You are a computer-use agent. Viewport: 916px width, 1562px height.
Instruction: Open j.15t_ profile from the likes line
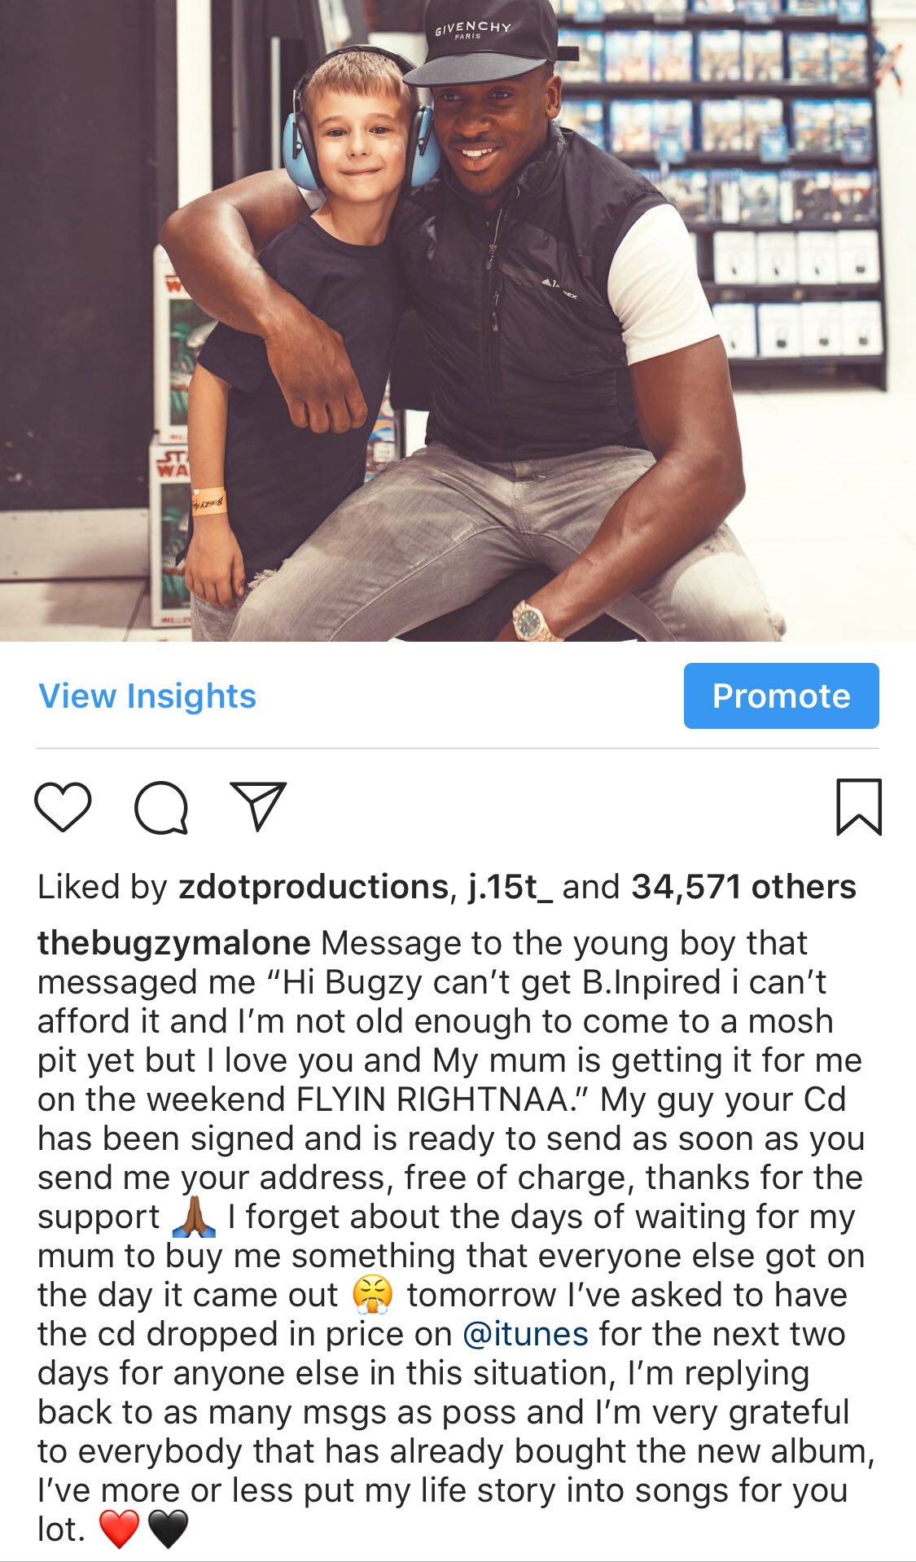510,887
